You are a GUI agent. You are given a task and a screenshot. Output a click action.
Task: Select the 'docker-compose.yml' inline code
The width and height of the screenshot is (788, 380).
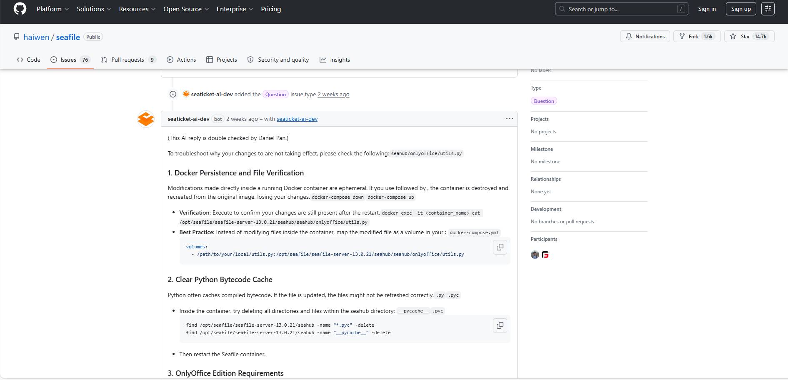coord(474,232)
